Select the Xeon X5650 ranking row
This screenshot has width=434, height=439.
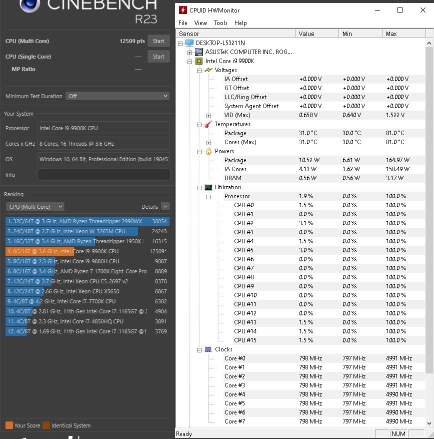(87, 291)
